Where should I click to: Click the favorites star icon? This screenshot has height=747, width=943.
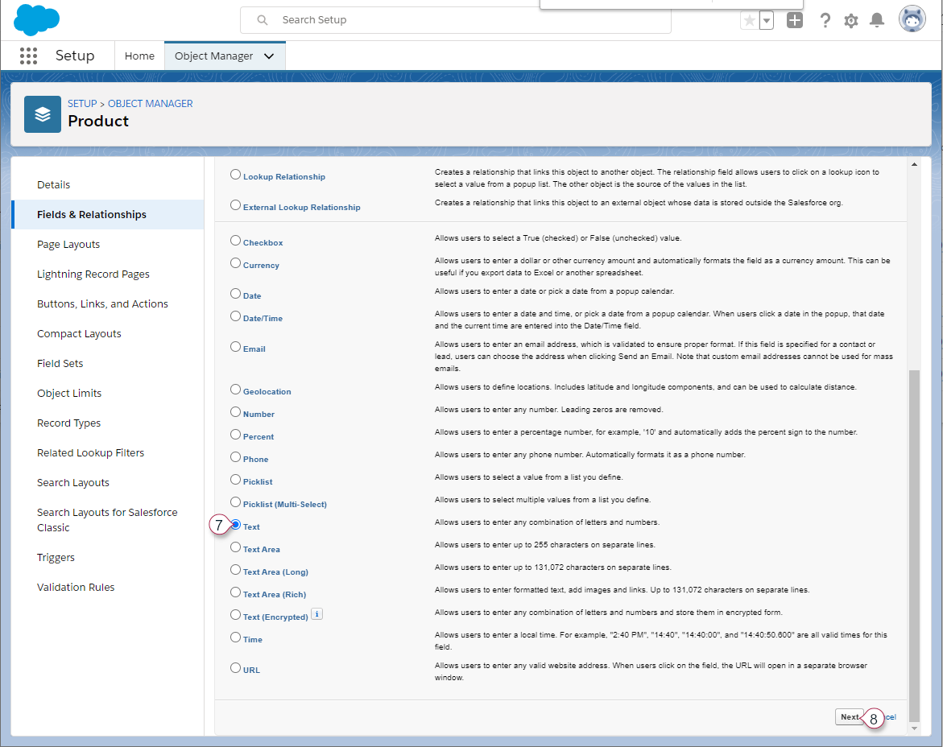click(749, 21)
